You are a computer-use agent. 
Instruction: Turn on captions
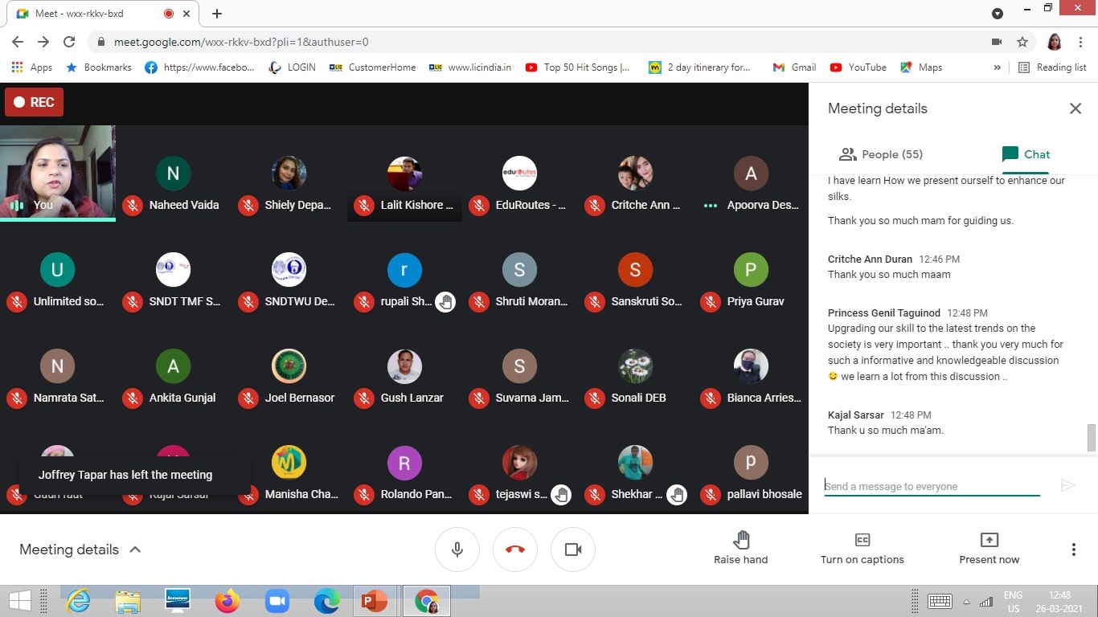(862, 540)
